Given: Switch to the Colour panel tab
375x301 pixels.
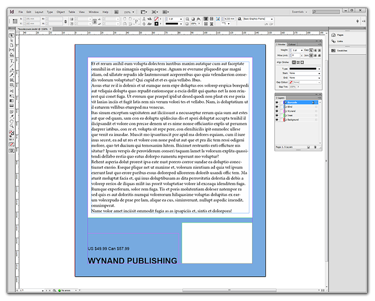Looking at the screenshot, I should [292, 44].
